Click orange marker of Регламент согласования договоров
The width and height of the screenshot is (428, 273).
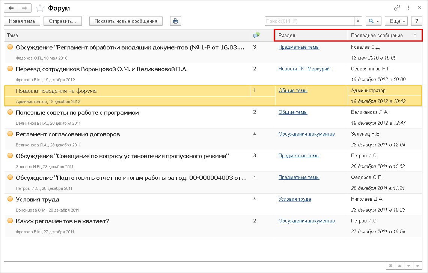tap(10, 134)
